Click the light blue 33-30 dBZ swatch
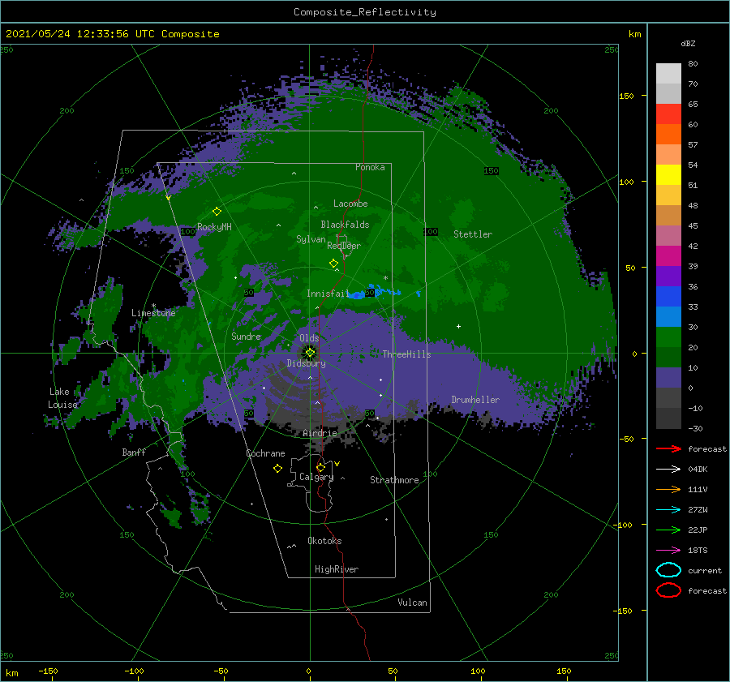This screenshot has width=730, height=682. tap(668, 316)
